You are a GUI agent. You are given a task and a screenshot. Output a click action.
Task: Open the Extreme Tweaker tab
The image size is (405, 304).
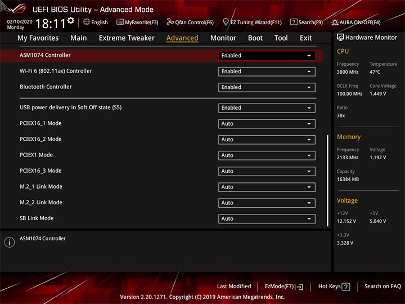(127, 38)
